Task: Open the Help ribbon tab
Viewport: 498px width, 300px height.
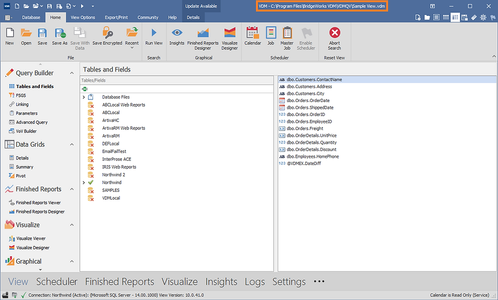Action: (x=172, y=17)
